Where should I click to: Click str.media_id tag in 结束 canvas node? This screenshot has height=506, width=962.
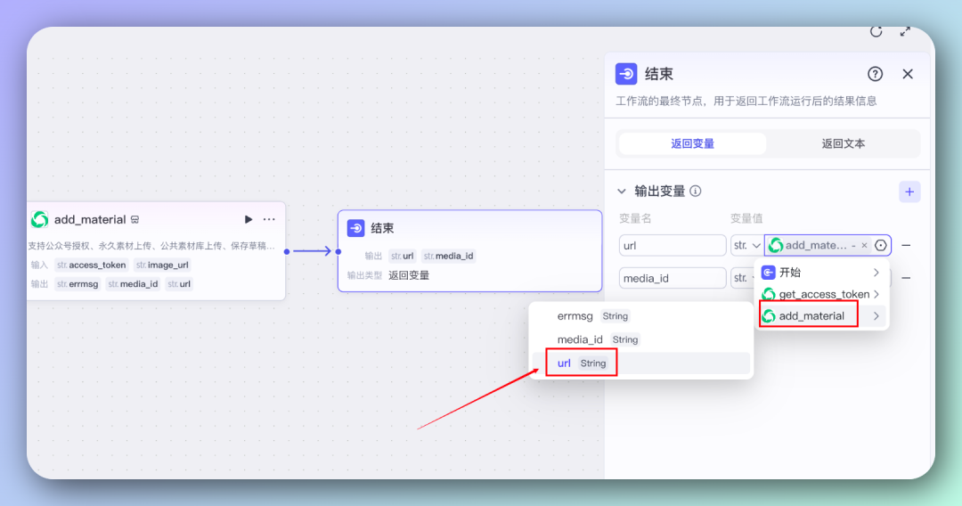pos(448,256)
